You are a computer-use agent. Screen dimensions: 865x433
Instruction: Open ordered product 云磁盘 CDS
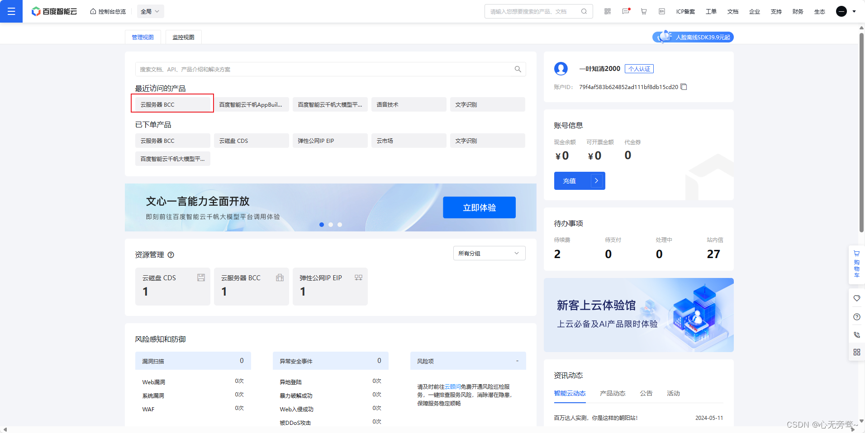point(251,141)
